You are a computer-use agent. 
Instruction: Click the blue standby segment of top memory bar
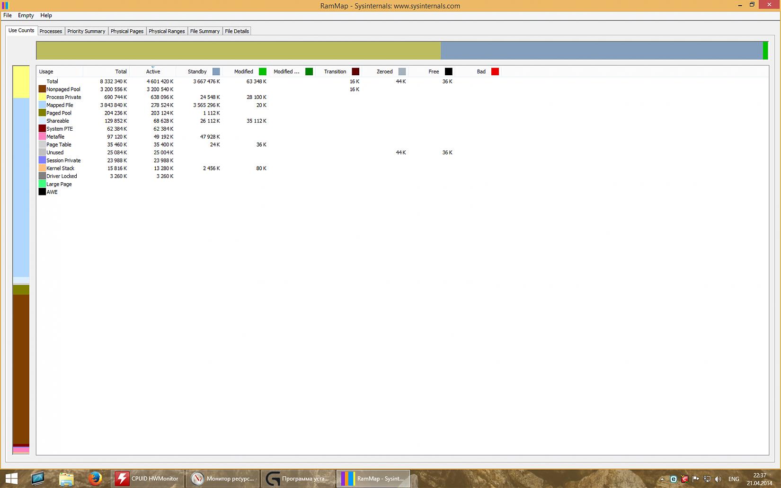(x=602, y=51)
